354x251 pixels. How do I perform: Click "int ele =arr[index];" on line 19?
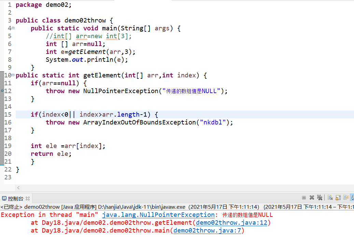click(68, 146)
